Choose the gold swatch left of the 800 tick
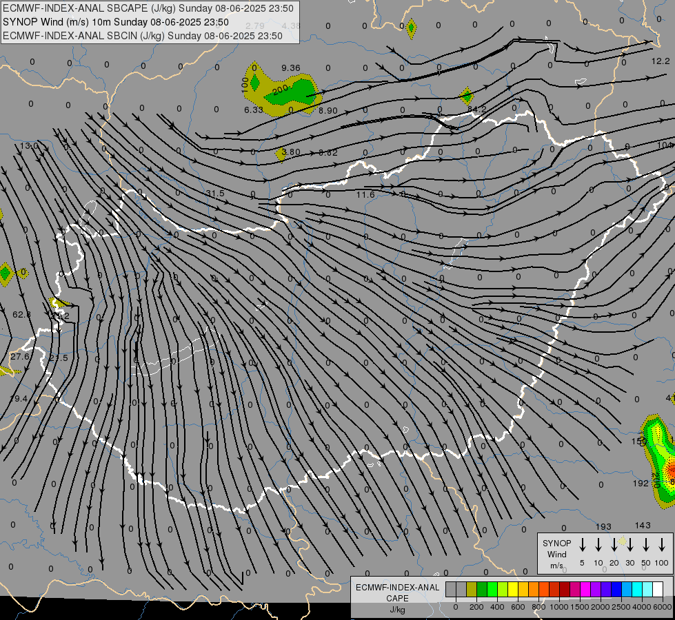 pos(523,589)
